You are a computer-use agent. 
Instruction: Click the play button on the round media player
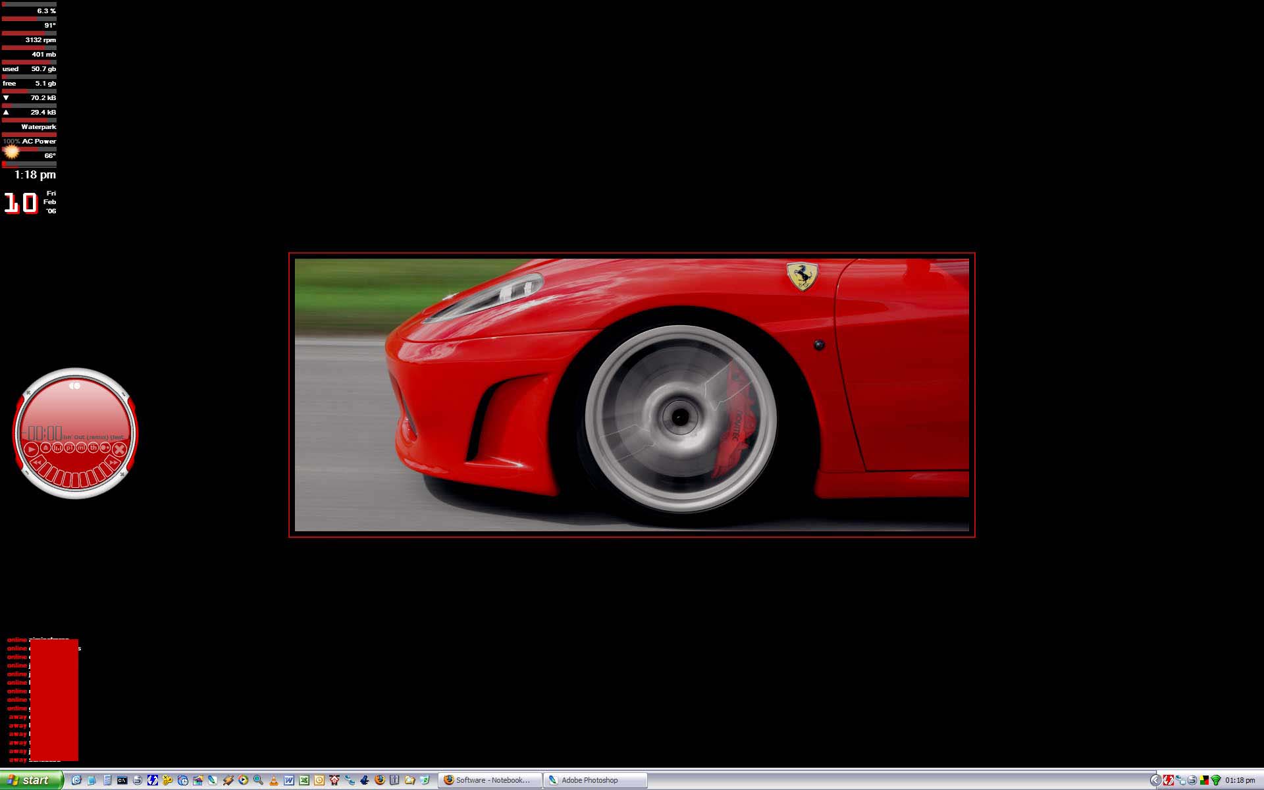[x=32, y=450]
